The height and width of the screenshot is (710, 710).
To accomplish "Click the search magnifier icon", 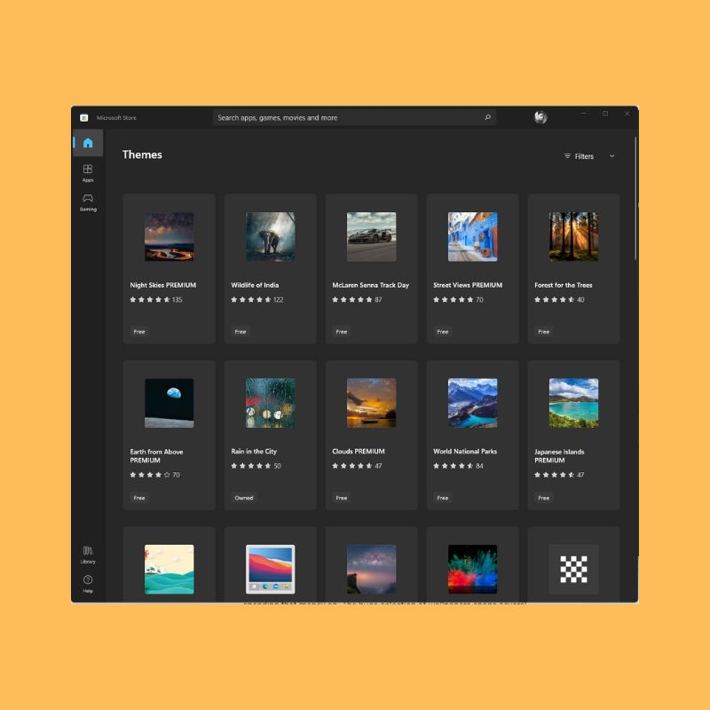I will [x=487, y=118].
